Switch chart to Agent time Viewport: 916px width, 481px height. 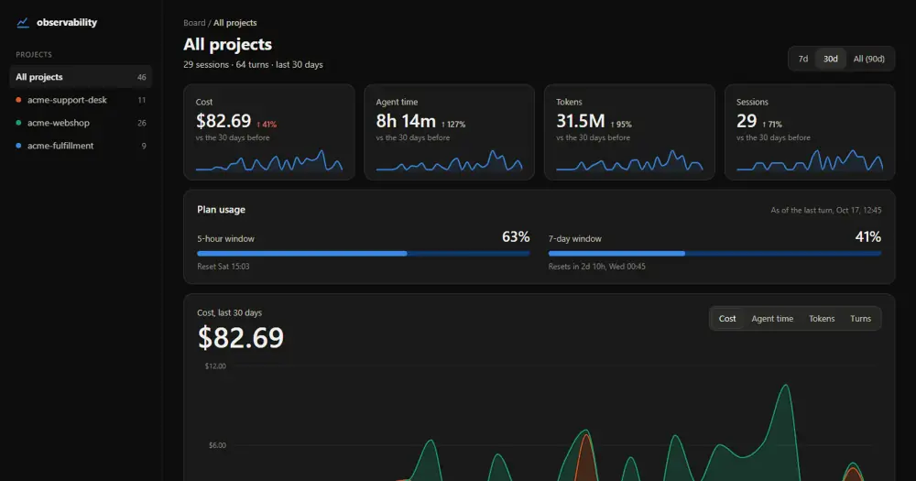(x=772, y=319)
